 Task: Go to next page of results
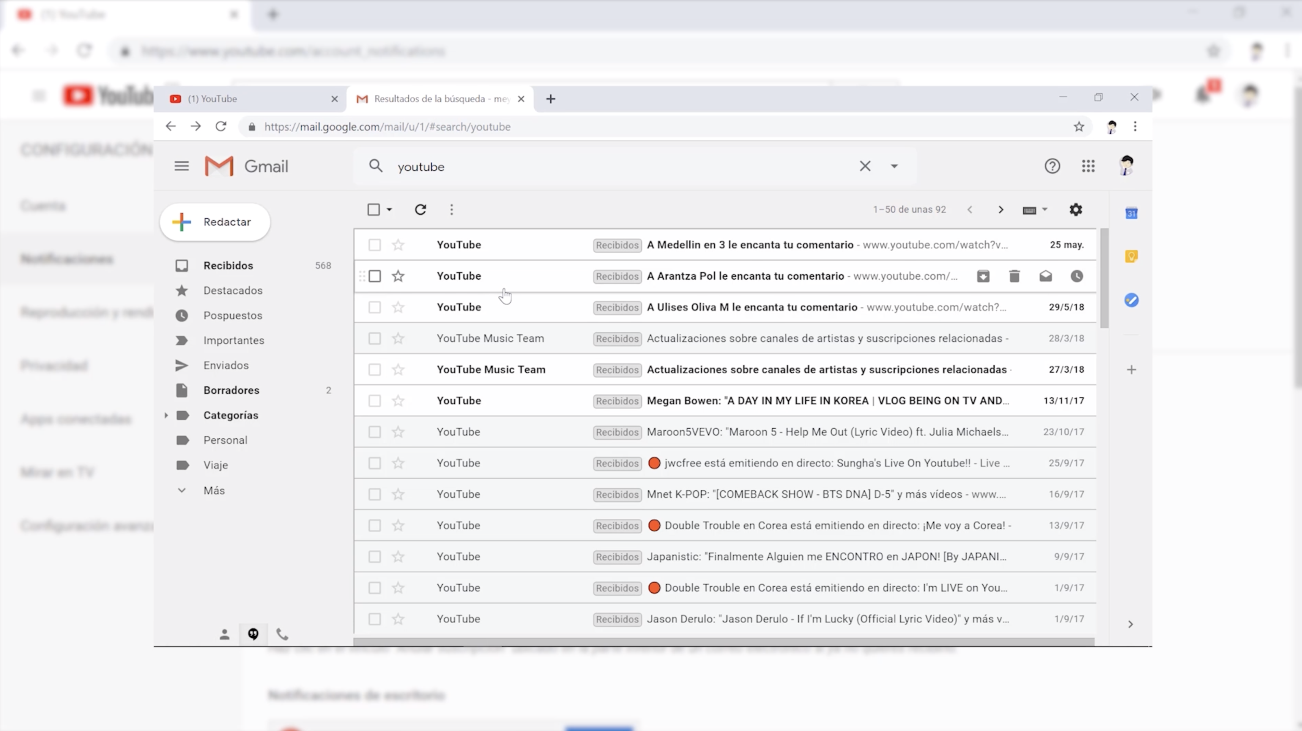pyautogui.click(x=1001, y=210)
